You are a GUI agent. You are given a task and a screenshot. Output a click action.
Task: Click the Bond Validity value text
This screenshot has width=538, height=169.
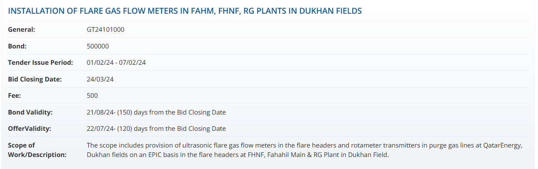(156, 112)
